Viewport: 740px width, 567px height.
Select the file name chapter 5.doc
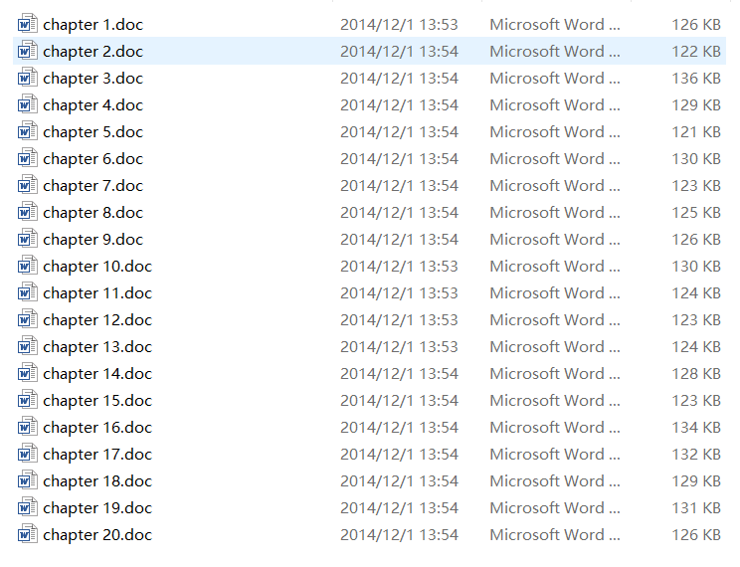(x=92, y=132)
